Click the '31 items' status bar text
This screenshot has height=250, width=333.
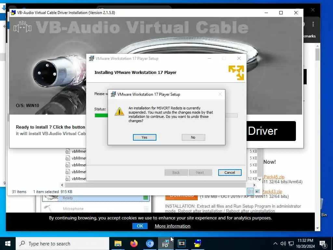click(19, 191)
